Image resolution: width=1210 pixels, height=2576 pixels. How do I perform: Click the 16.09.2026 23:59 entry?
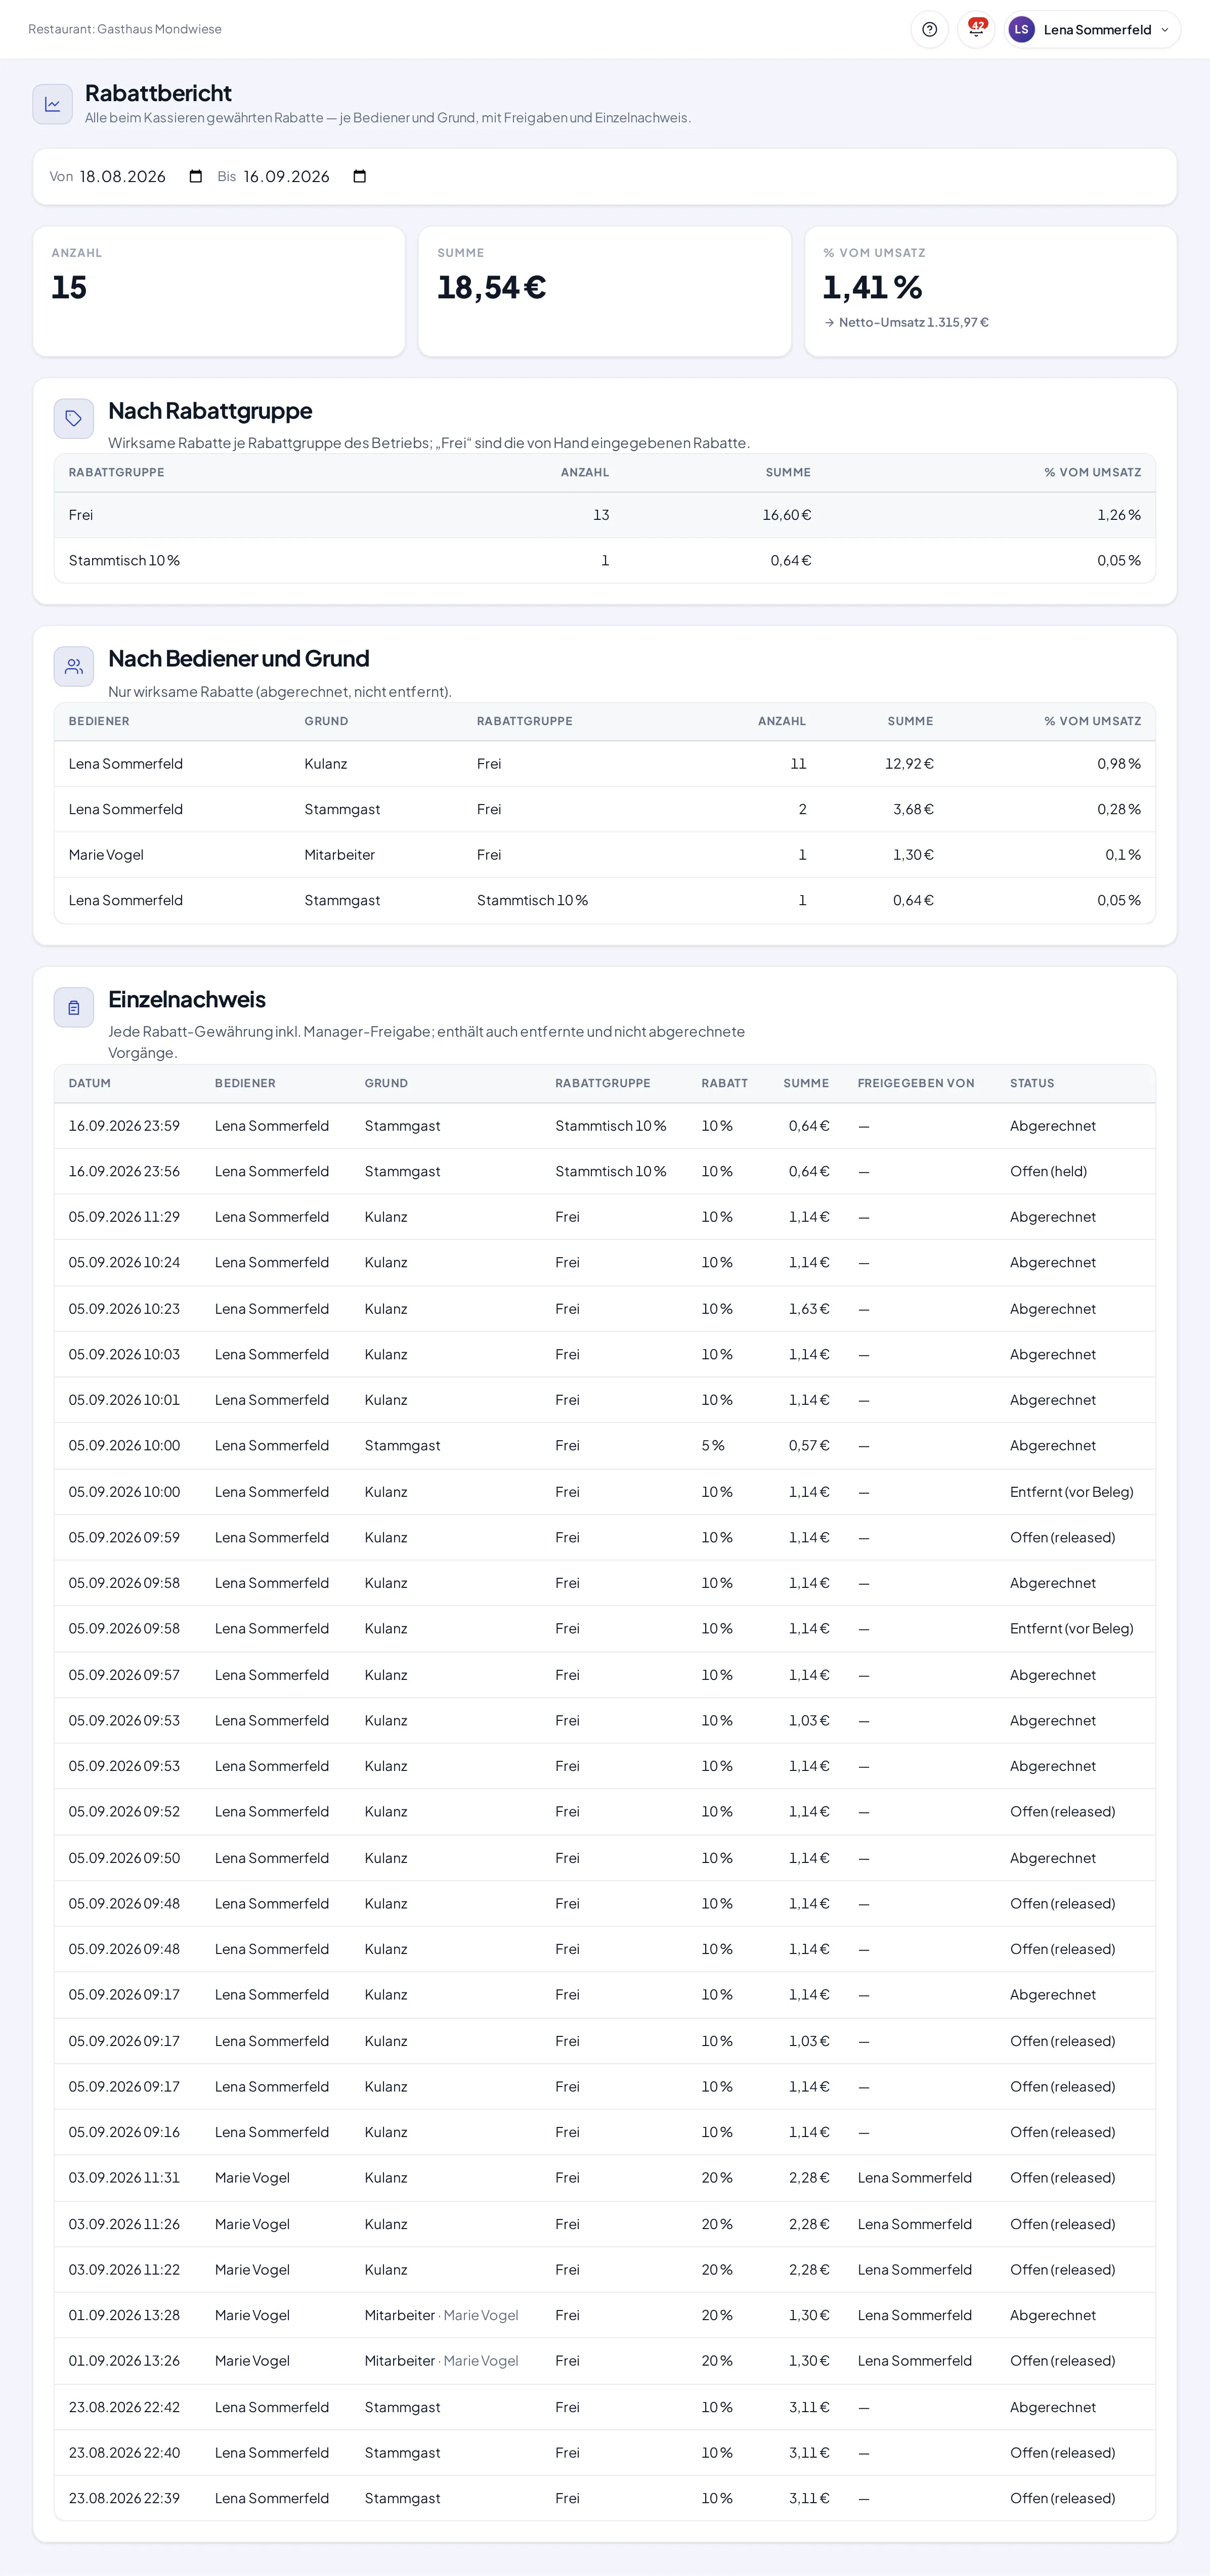pos(605,1126)
